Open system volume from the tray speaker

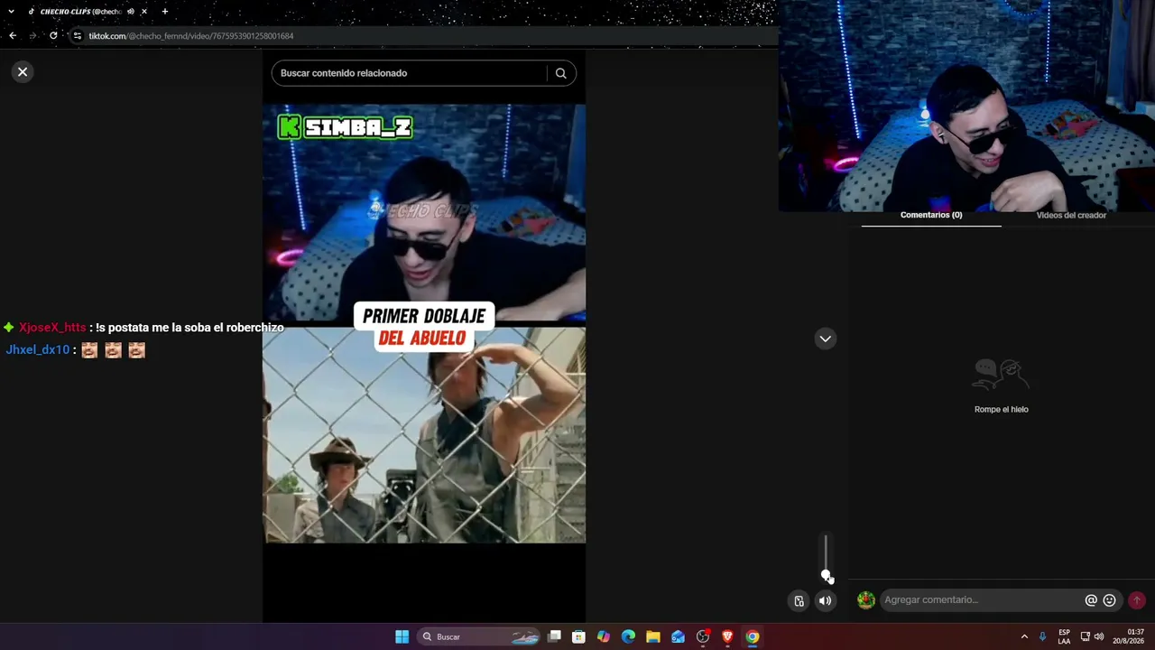click(1099, 636)
